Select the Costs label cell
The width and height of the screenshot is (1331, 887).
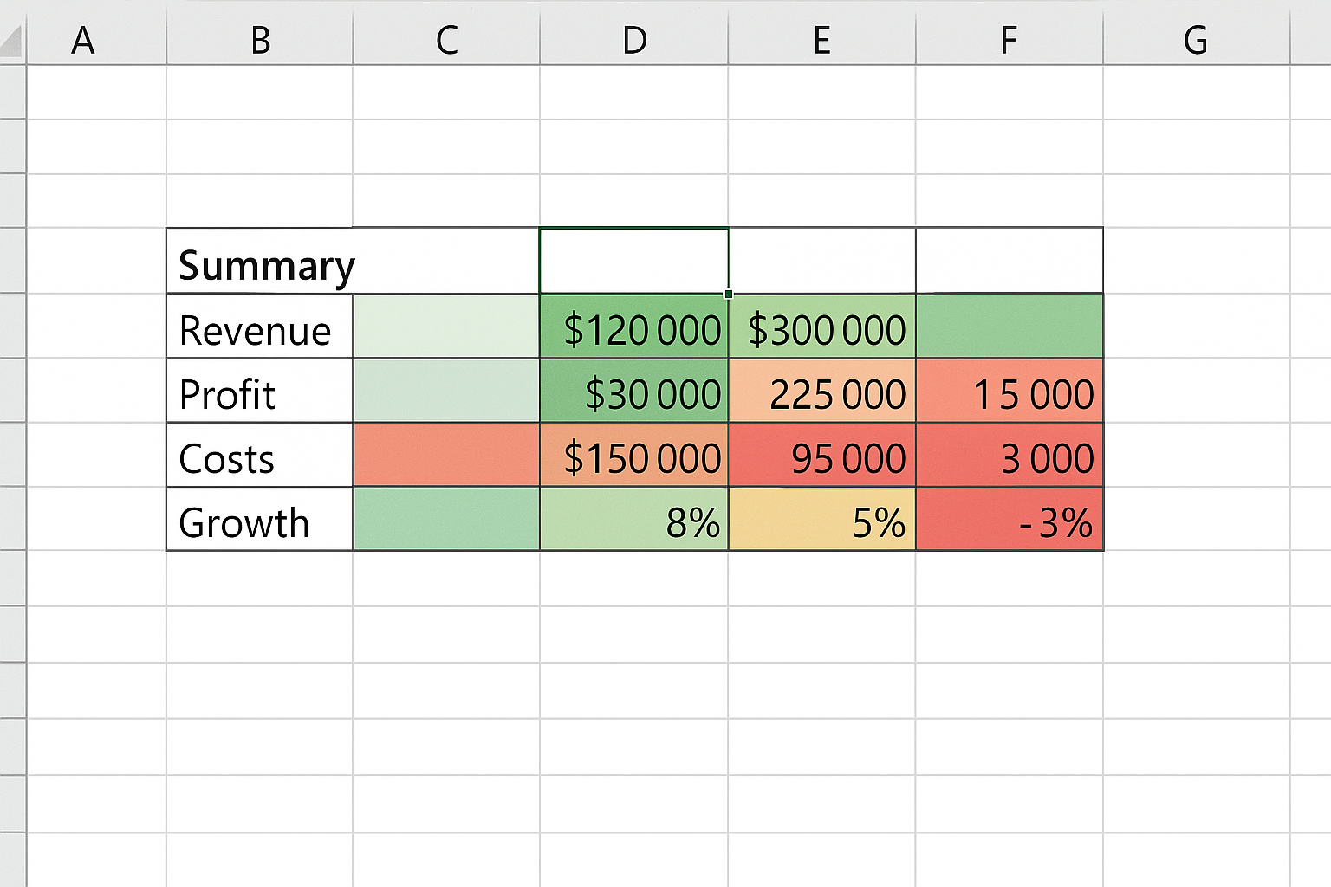260,455
